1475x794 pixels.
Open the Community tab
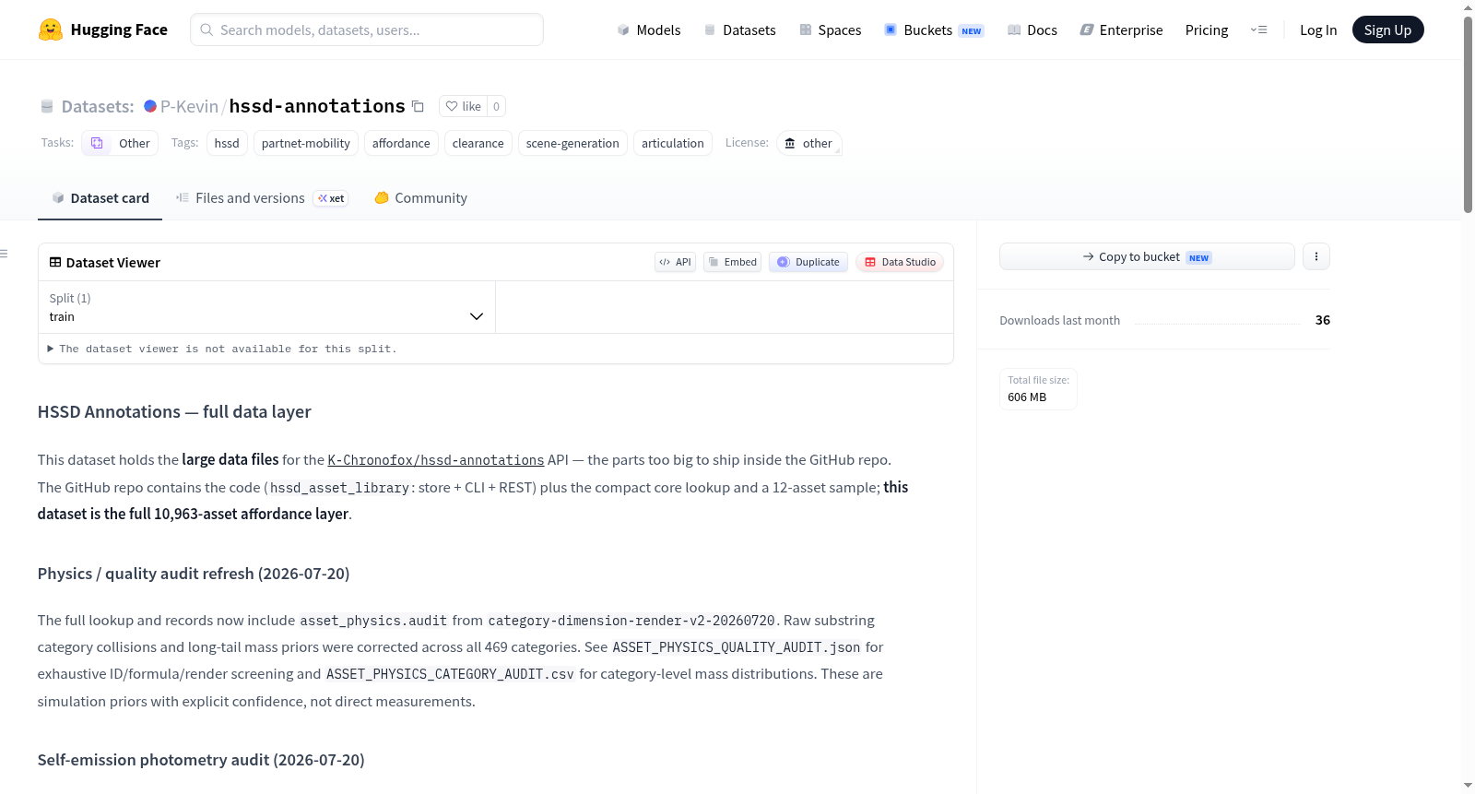pyautogui.click(x=421, y=198)
